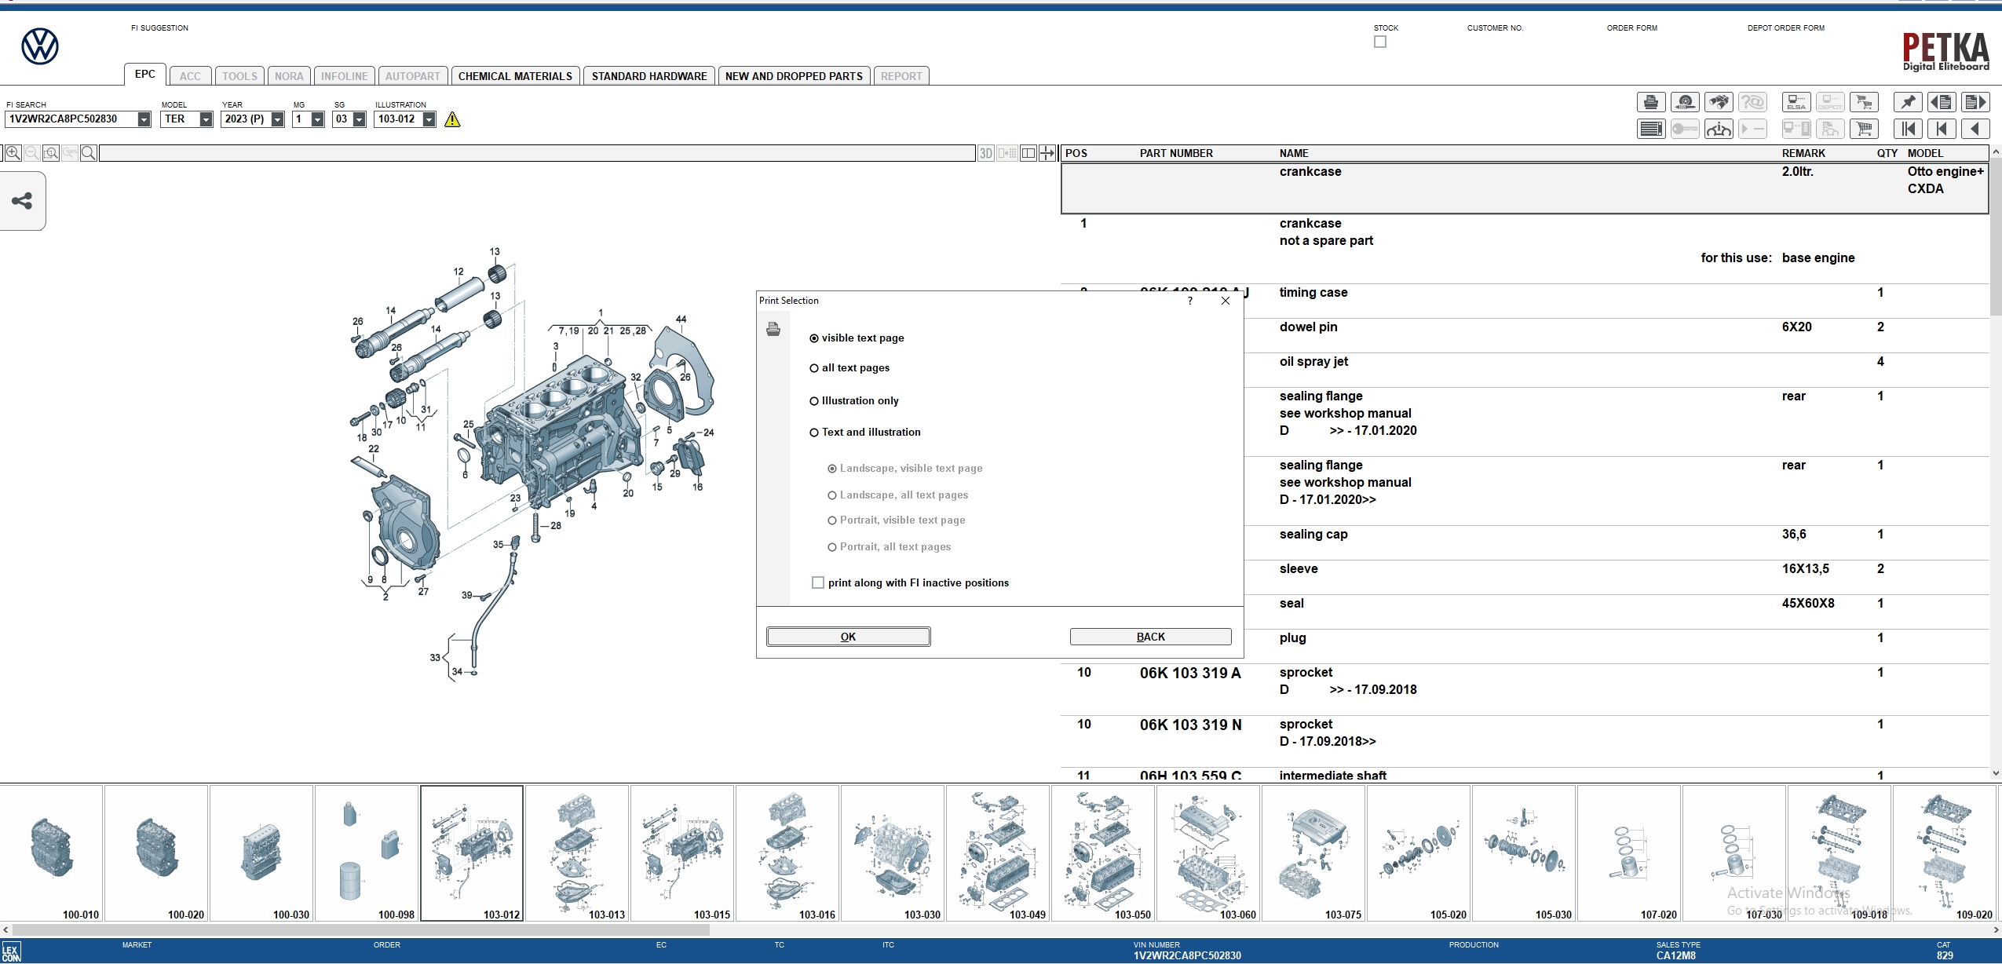Click the plain left arrow icon
This screenshot has height=964, width=2002.
click(x=1975, y=129)
